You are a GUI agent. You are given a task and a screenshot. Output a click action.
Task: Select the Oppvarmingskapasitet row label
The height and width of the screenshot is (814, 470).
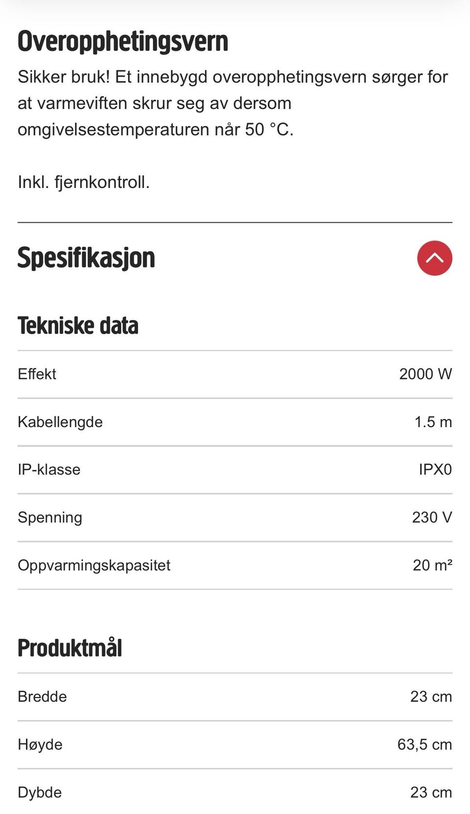pos(94,565)
